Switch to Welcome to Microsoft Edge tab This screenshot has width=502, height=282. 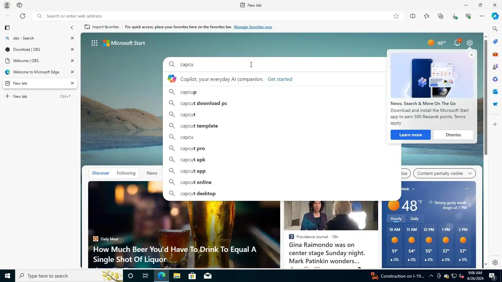click(x=40, y=72)
